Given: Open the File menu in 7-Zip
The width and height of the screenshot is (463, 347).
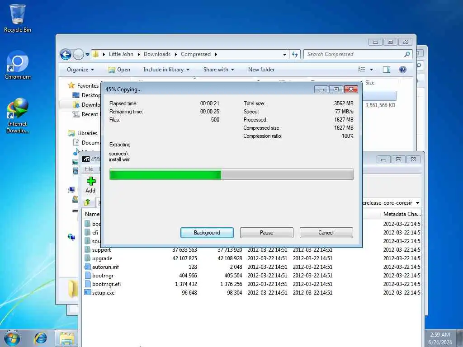Looking at the screenshot, I should click(89, 169).
